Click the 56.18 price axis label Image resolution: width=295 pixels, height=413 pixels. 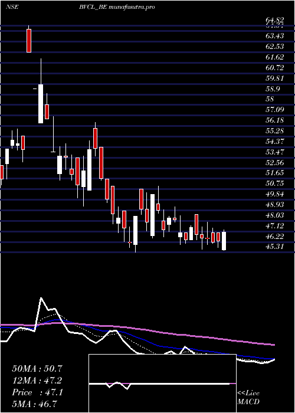(275, 120)
